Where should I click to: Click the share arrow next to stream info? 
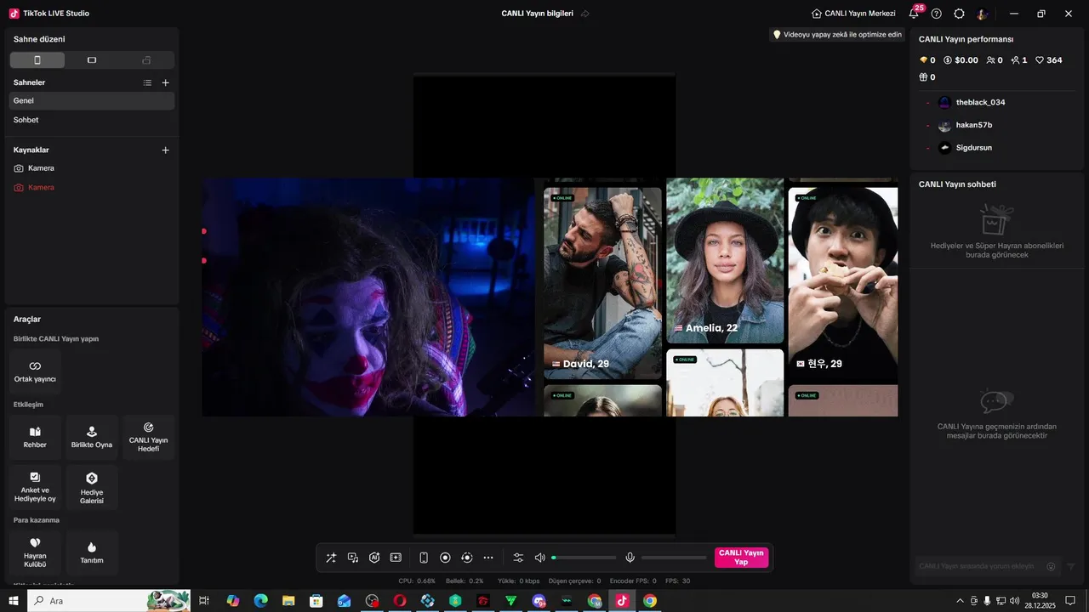[585, 14]
